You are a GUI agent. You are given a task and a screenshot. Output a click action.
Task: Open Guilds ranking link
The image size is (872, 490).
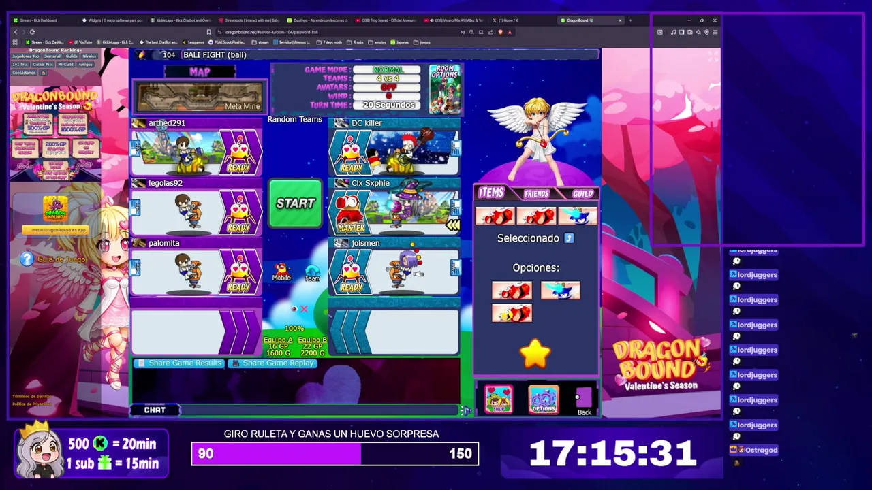(x=72, y=56)
